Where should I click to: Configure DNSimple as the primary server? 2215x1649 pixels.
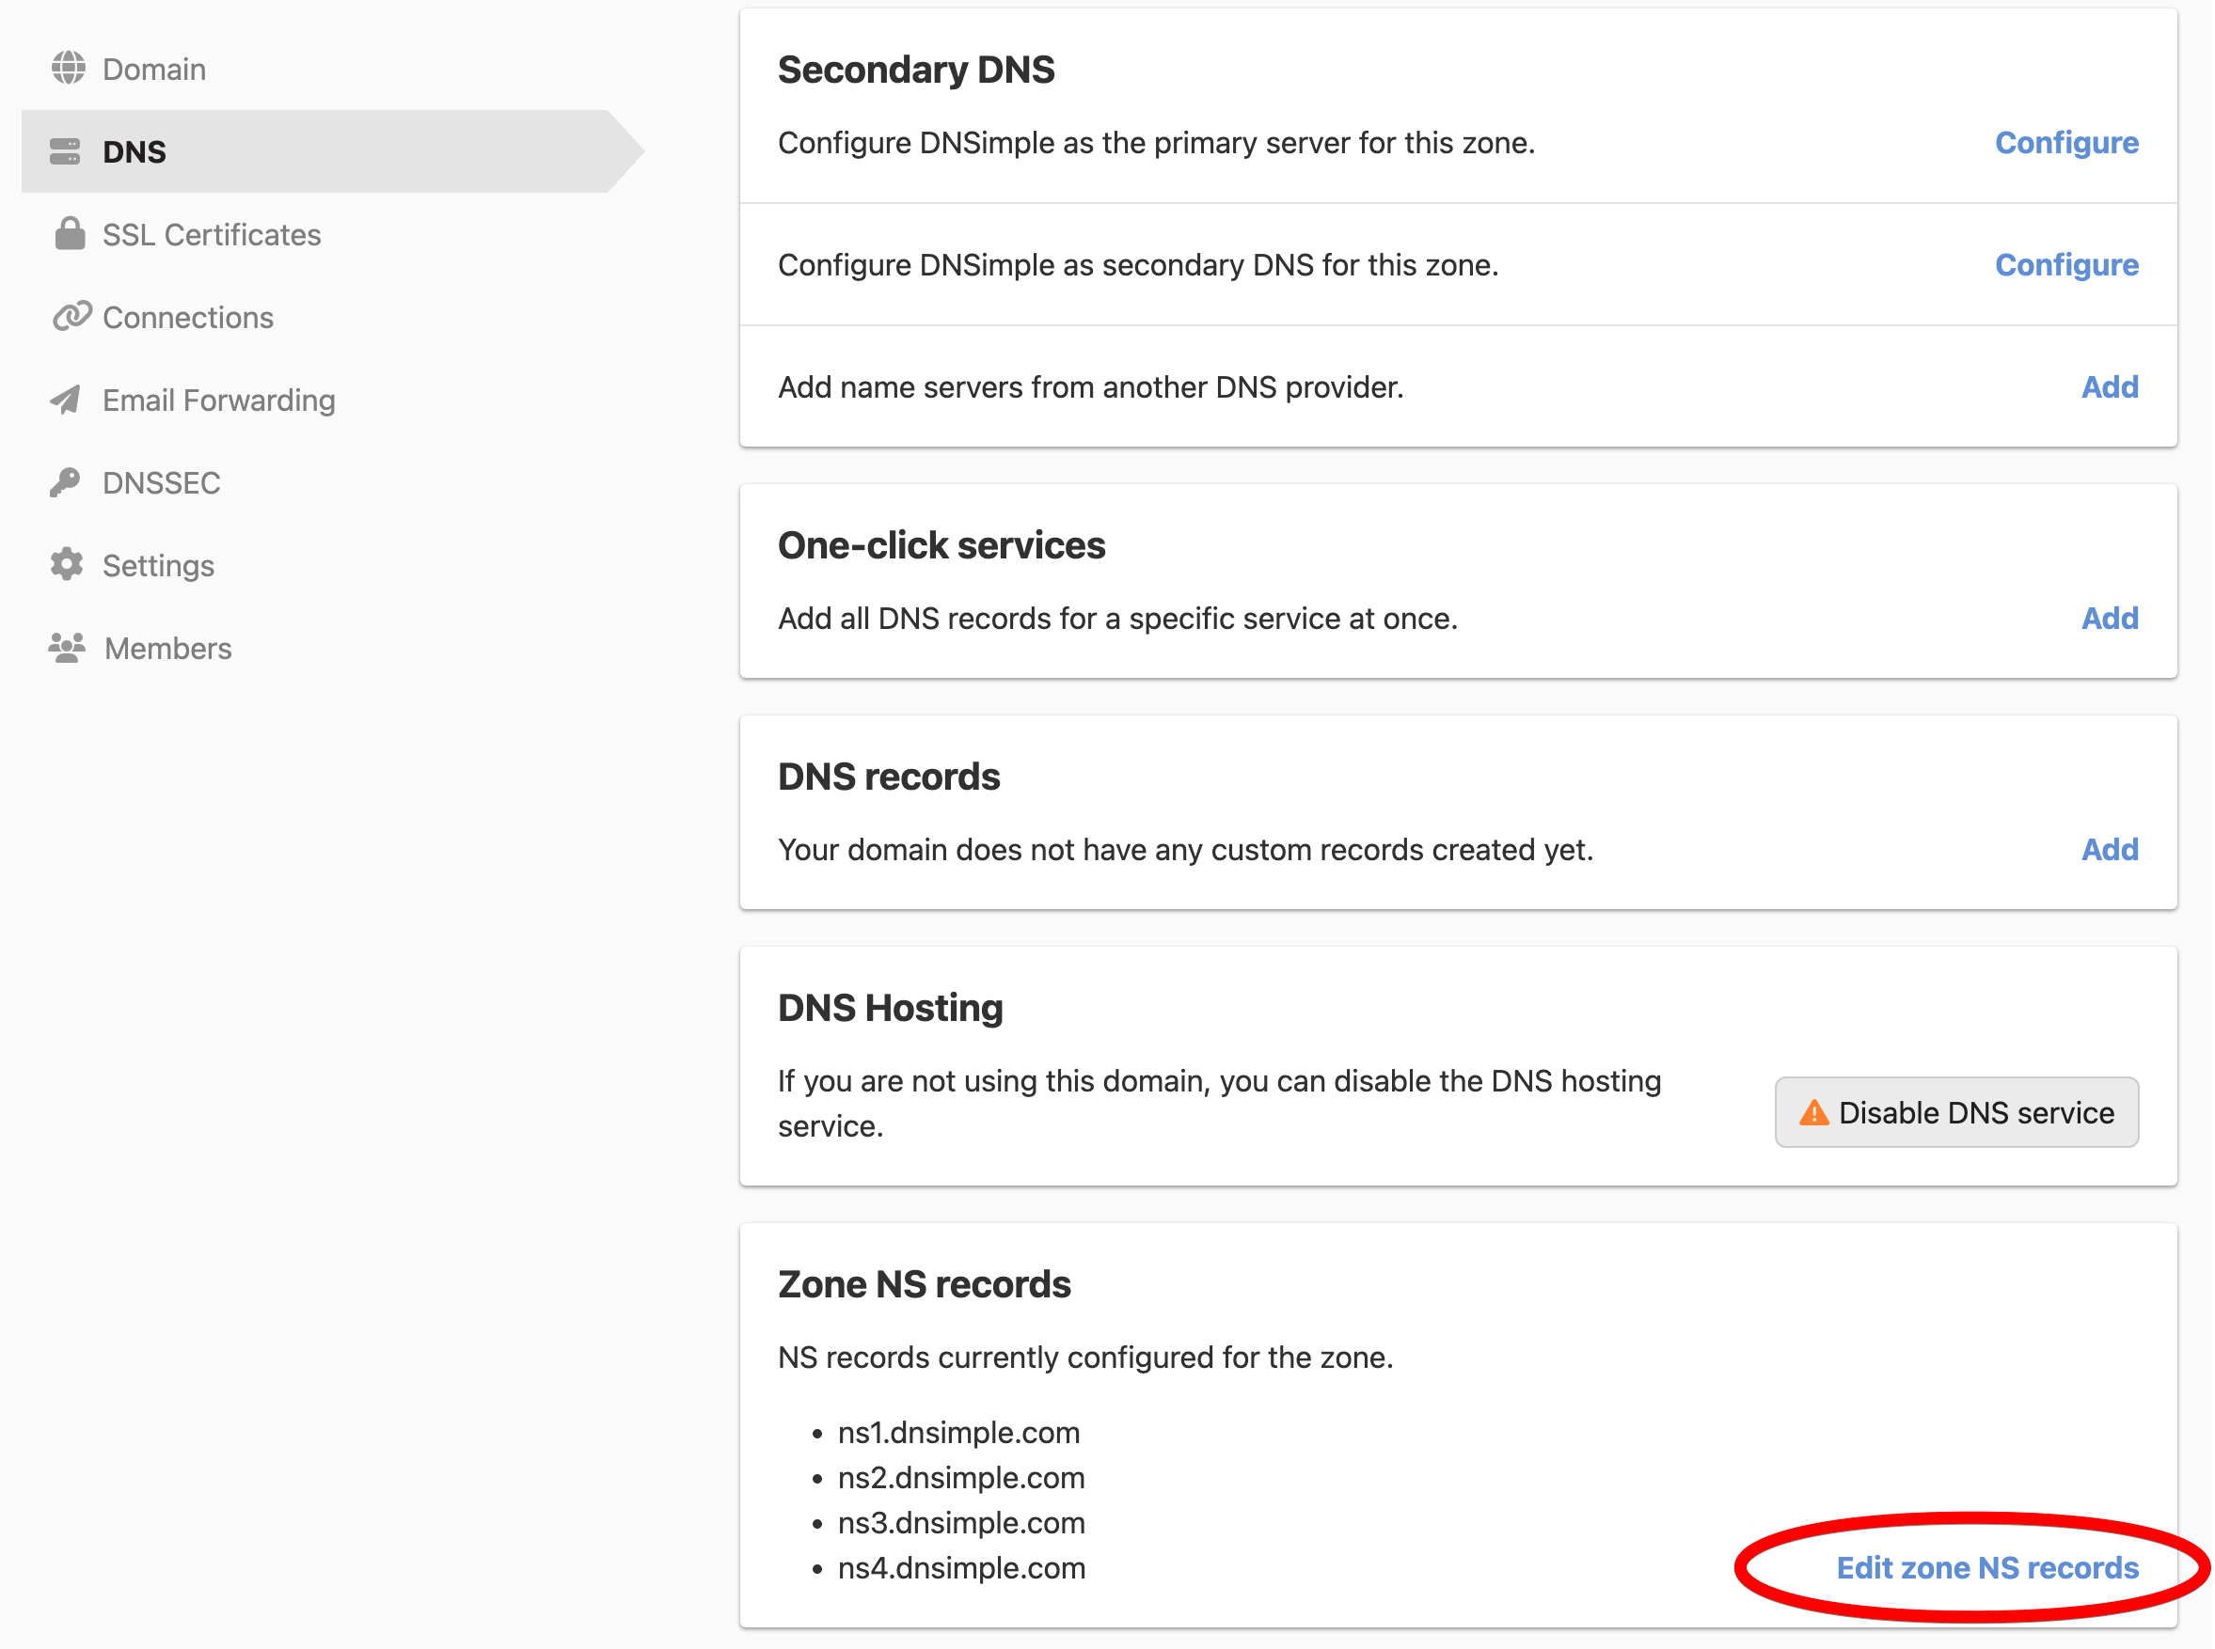(2065, 143)
